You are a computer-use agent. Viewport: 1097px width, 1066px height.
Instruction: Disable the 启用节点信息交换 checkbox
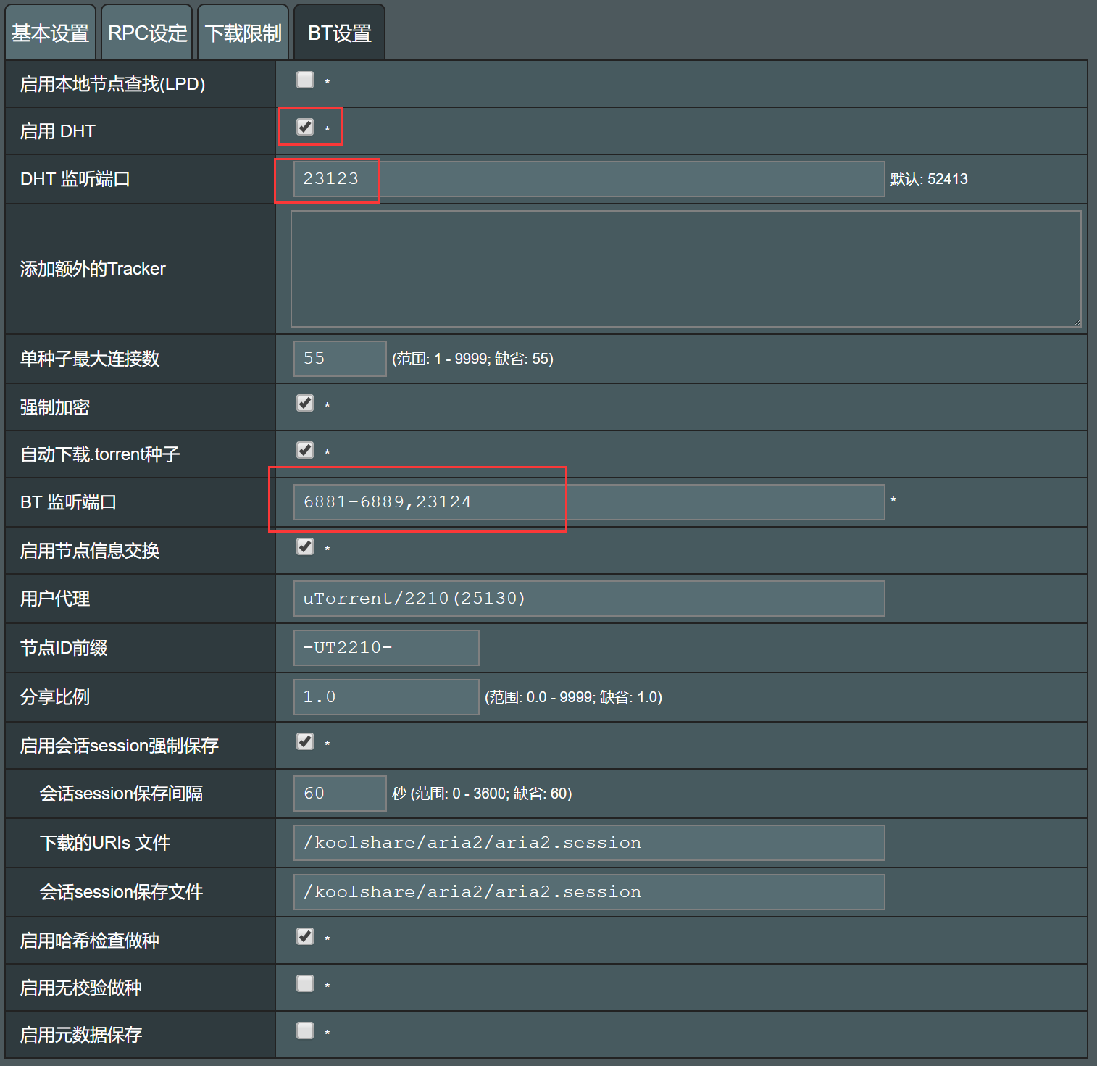click(x=305, y=546)
